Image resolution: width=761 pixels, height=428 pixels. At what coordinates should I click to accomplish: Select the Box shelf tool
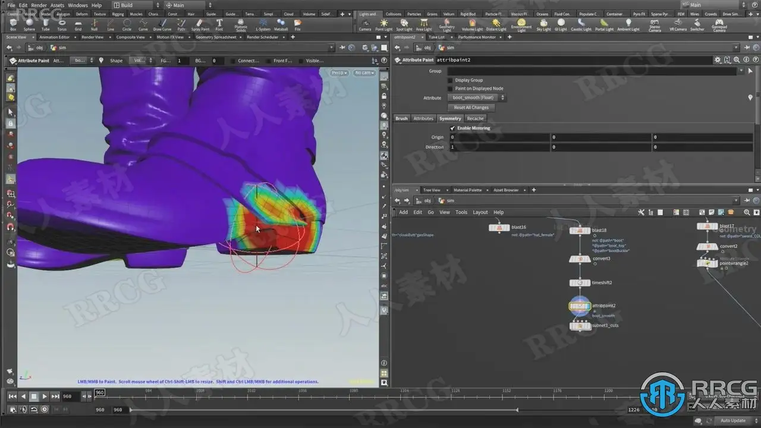[x=13, y=24]
